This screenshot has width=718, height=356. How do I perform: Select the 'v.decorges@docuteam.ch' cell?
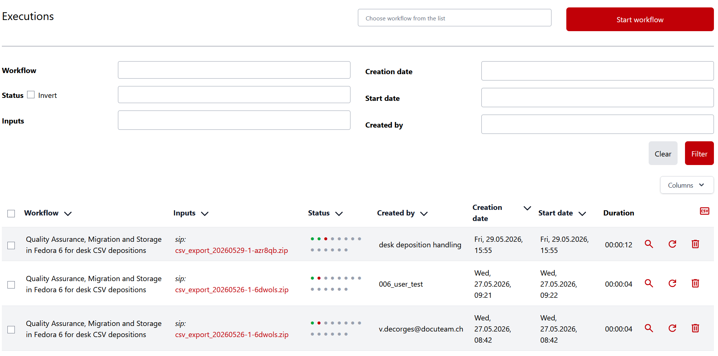pos(421,329)
